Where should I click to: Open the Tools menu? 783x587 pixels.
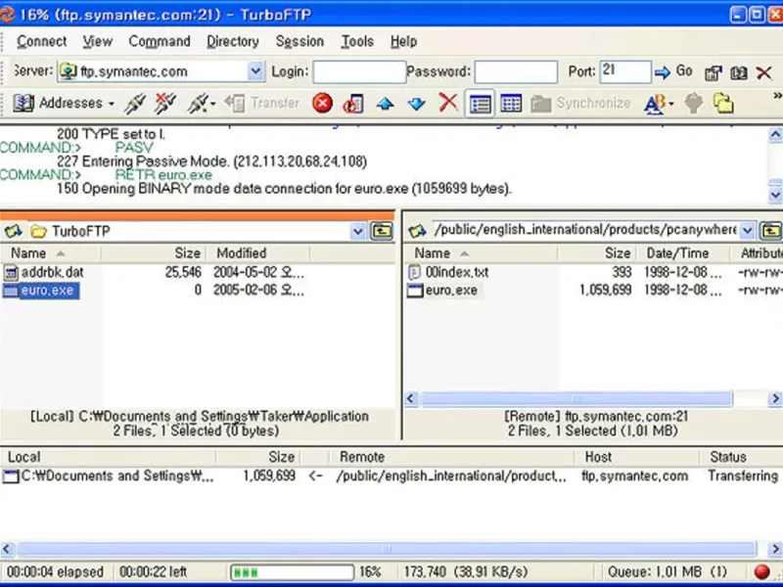tap(357, 41)
